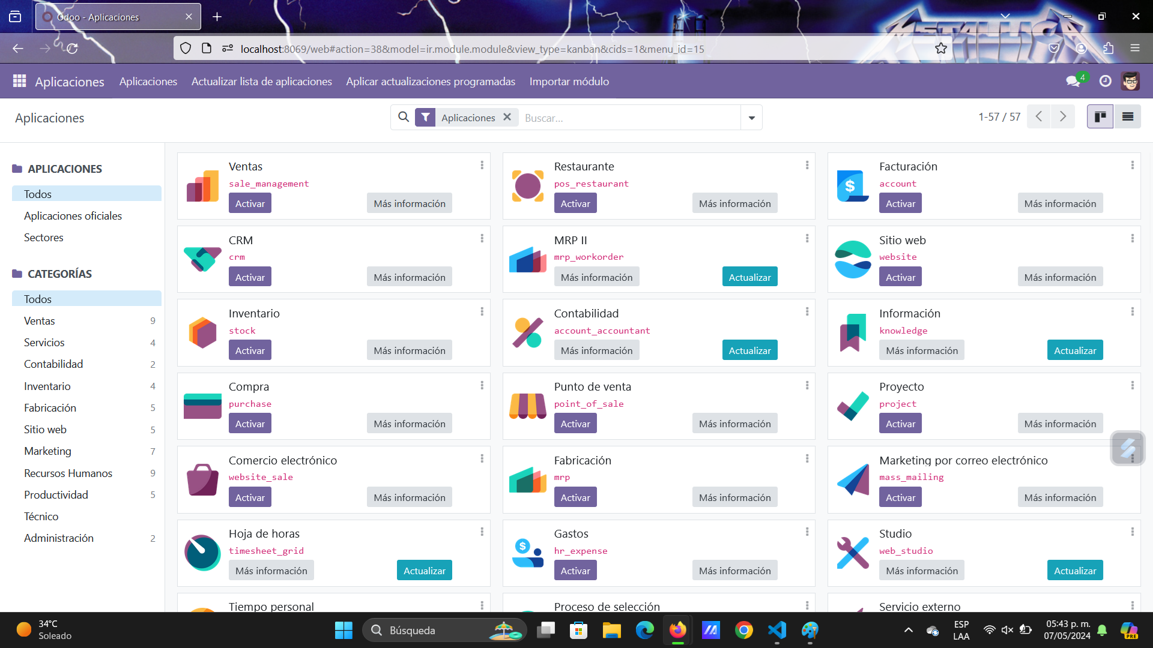Click the Fabricación app icon
Screen dimensions: 1153x648
click(528, 479)
